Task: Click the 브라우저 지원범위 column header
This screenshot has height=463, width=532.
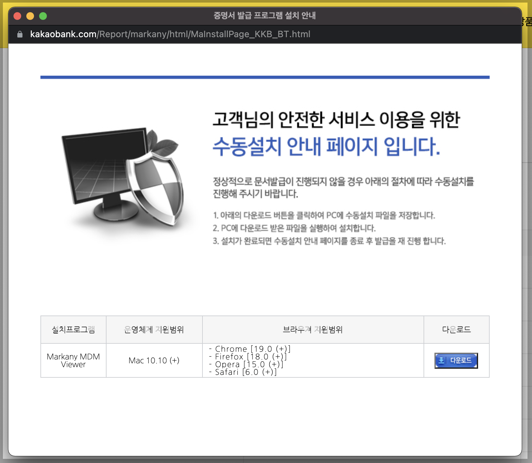Action: point(313,330)
